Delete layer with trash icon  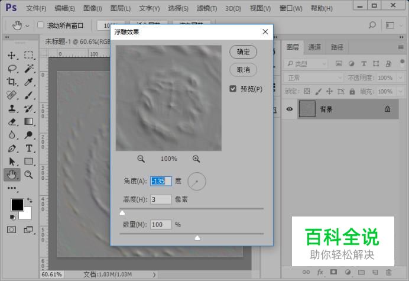click(389, 272)
